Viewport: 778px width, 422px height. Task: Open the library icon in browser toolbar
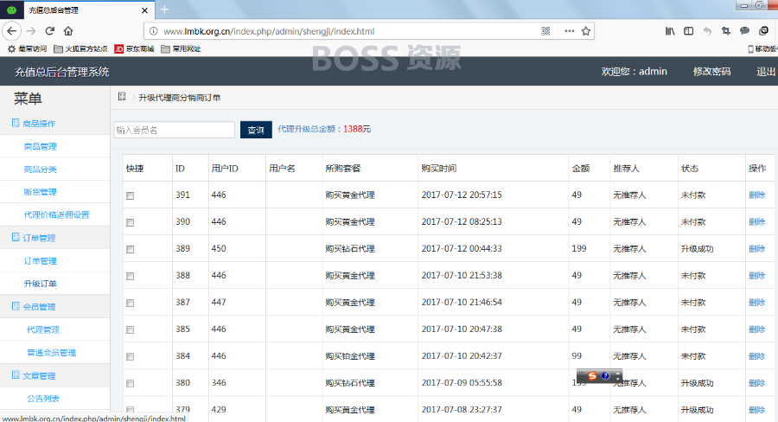click(670, 31)
